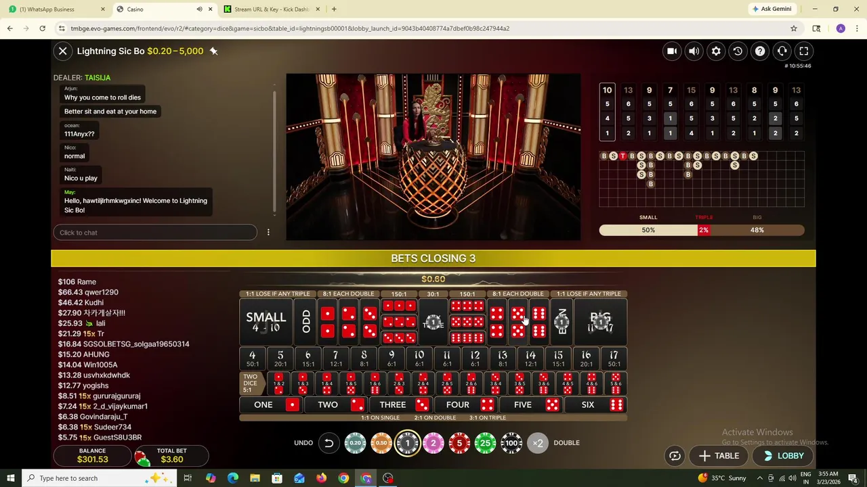Viewport: 867px width, 487px height.
Task: Mute the Casino tab audio icon
Action: 199,9
